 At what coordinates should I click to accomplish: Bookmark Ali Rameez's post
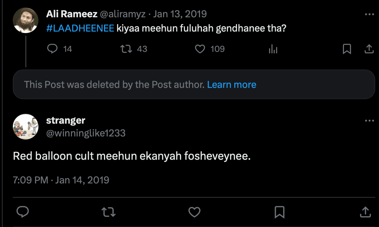pyautogui.click(x=347, y=49)
